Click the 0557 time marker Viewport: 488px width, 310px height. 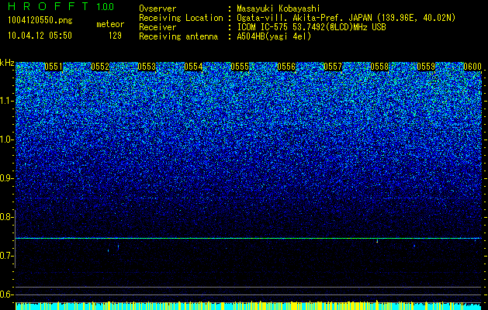pyautogui.click(x=333, y=67)
